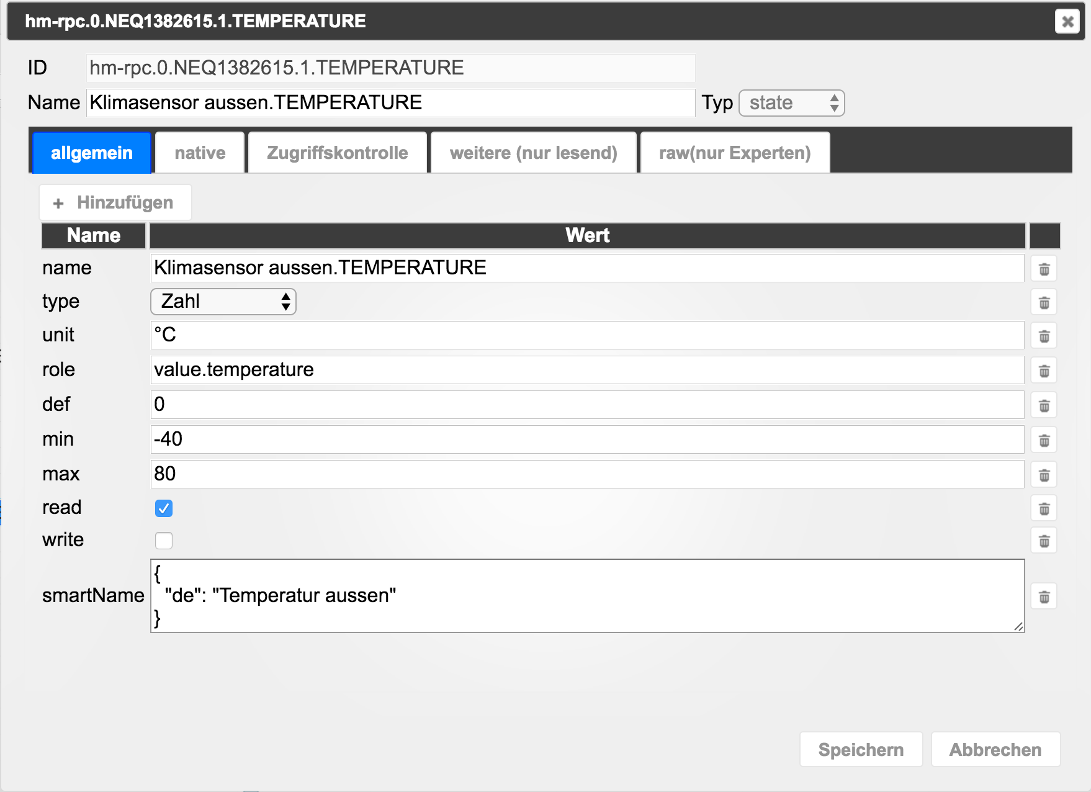Image resolution: width=1091 pixels, height=792 pixels.
Task: Delete the min row with trash icon
Action: click(1044, 441)
